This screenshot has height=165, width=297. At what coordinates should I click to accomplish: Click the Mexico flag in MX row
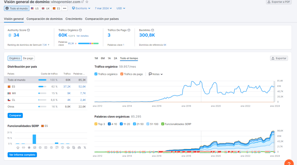pos(9,93)
